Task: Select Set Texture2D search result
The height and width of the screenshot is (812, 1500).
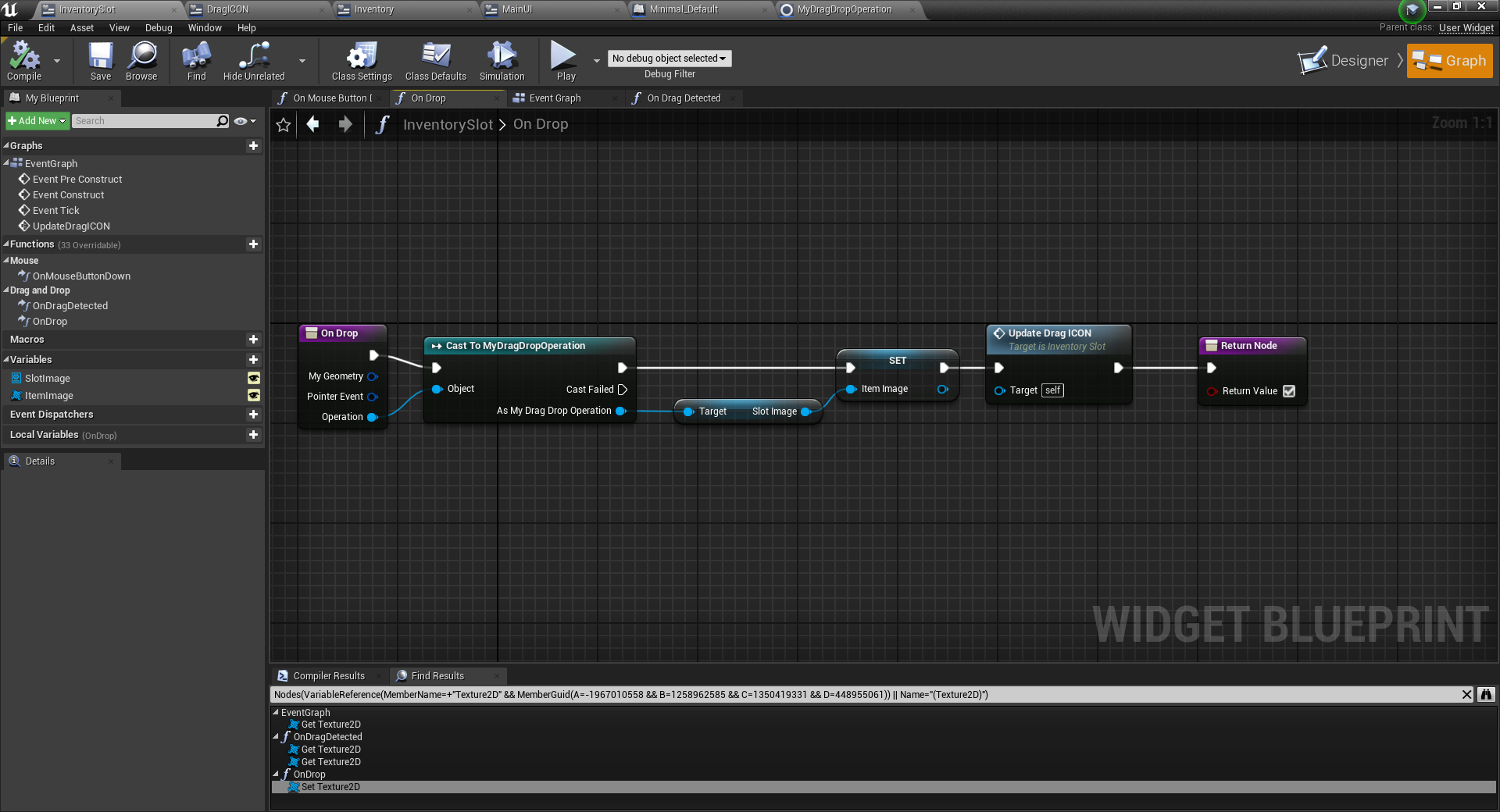Action: (x=330, y=787)
